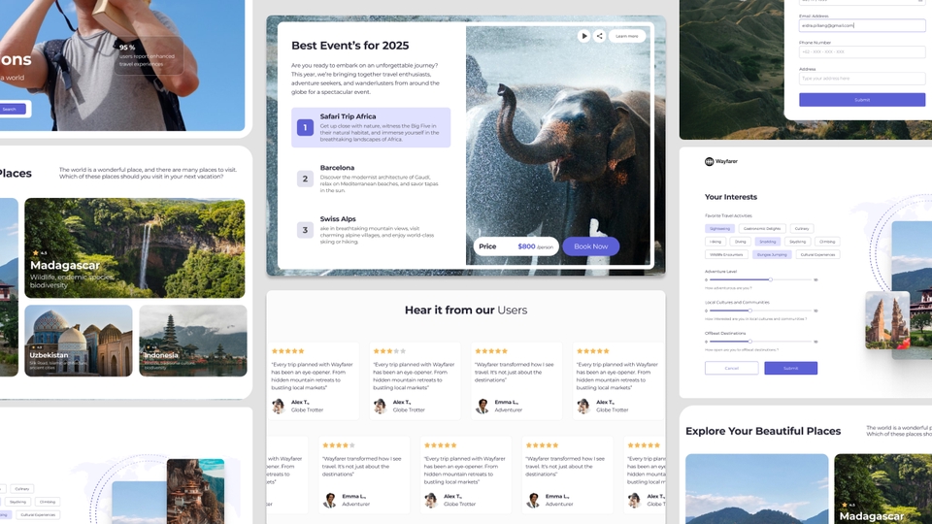The width and height of the screenshot is (932, 524).
Task: Click the Phone Number input field
Action: (x=862, y=51)
